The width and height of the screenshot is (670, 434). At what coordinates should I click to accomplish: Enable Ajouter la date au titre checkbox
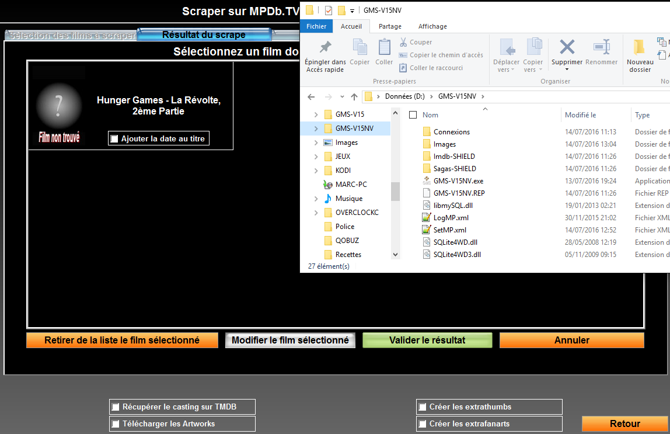(114, 138)
